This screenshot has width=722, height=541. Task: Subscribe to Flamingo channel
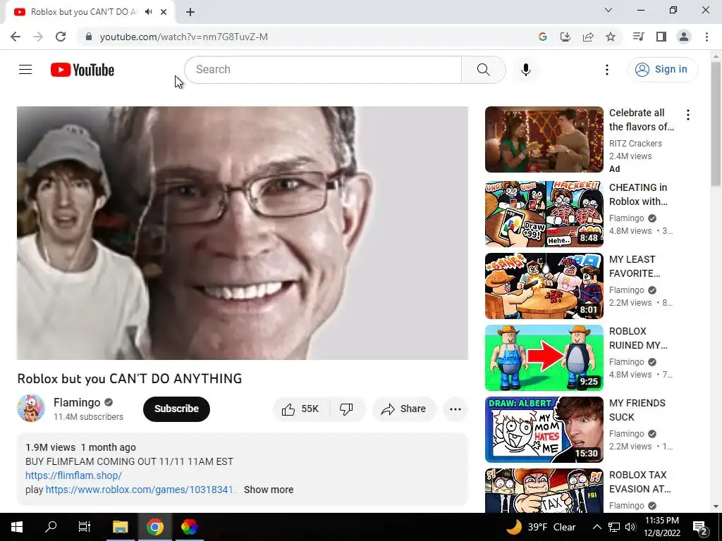pyautogui.click(x=176, y=409)
